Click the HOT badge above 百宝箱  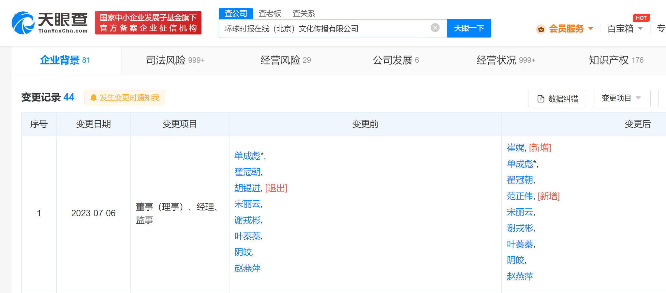[641, 18]
